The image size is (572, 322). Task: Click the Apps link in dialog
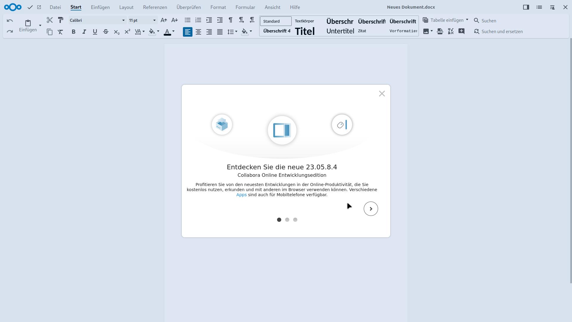[x=241, y=195]
